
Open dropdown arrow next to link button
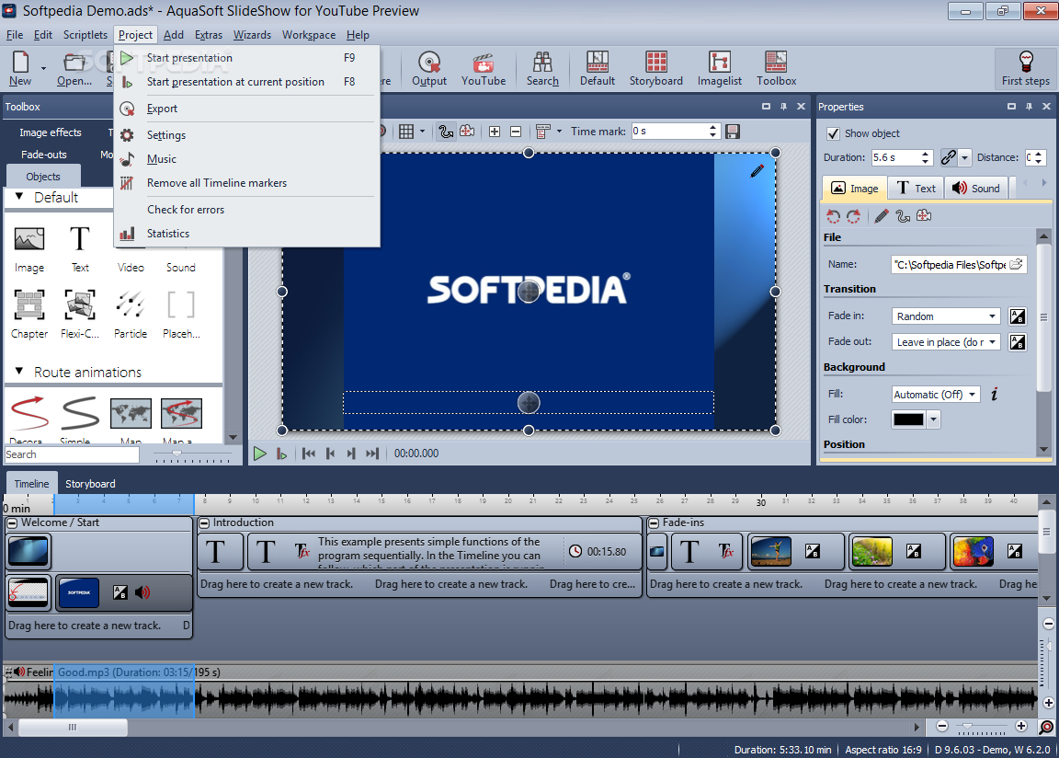964,157
